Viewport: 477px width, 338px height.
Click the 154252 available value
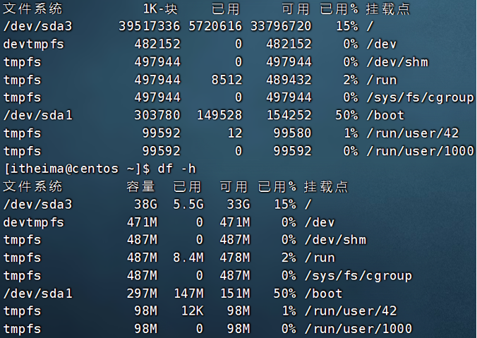coord(289,116)
